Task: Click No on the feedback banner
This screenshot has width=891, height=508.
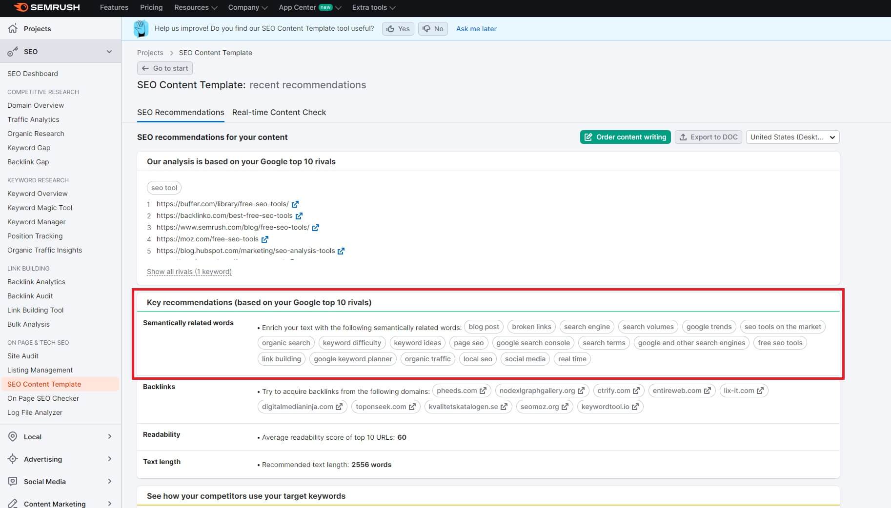Action: point(433,29)
